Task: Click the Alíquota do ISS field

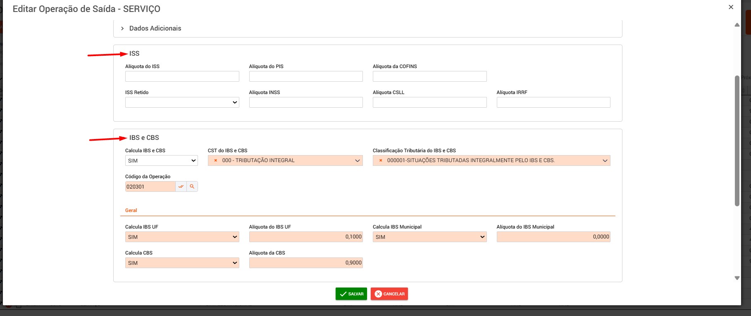Action: pyautogui.click(x=182, y=76)
